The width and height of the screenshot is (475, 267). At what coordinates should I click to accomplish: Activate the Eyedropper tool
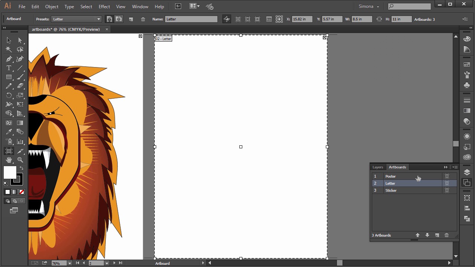[x=9, y=132]
